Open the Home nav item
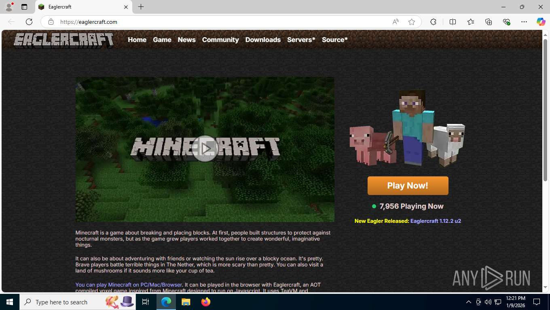This screenshot has height=310, width=550. click(137, 40)
